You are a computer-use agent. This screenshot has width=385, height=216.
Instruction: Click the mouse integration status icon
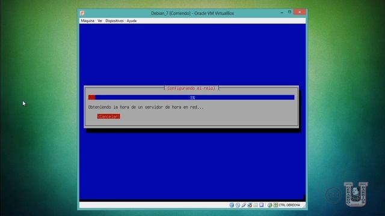tap(270, 205)
